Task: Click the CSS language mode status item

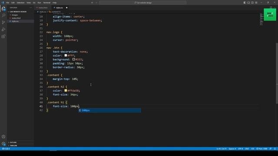Action: tap(252, 149)
